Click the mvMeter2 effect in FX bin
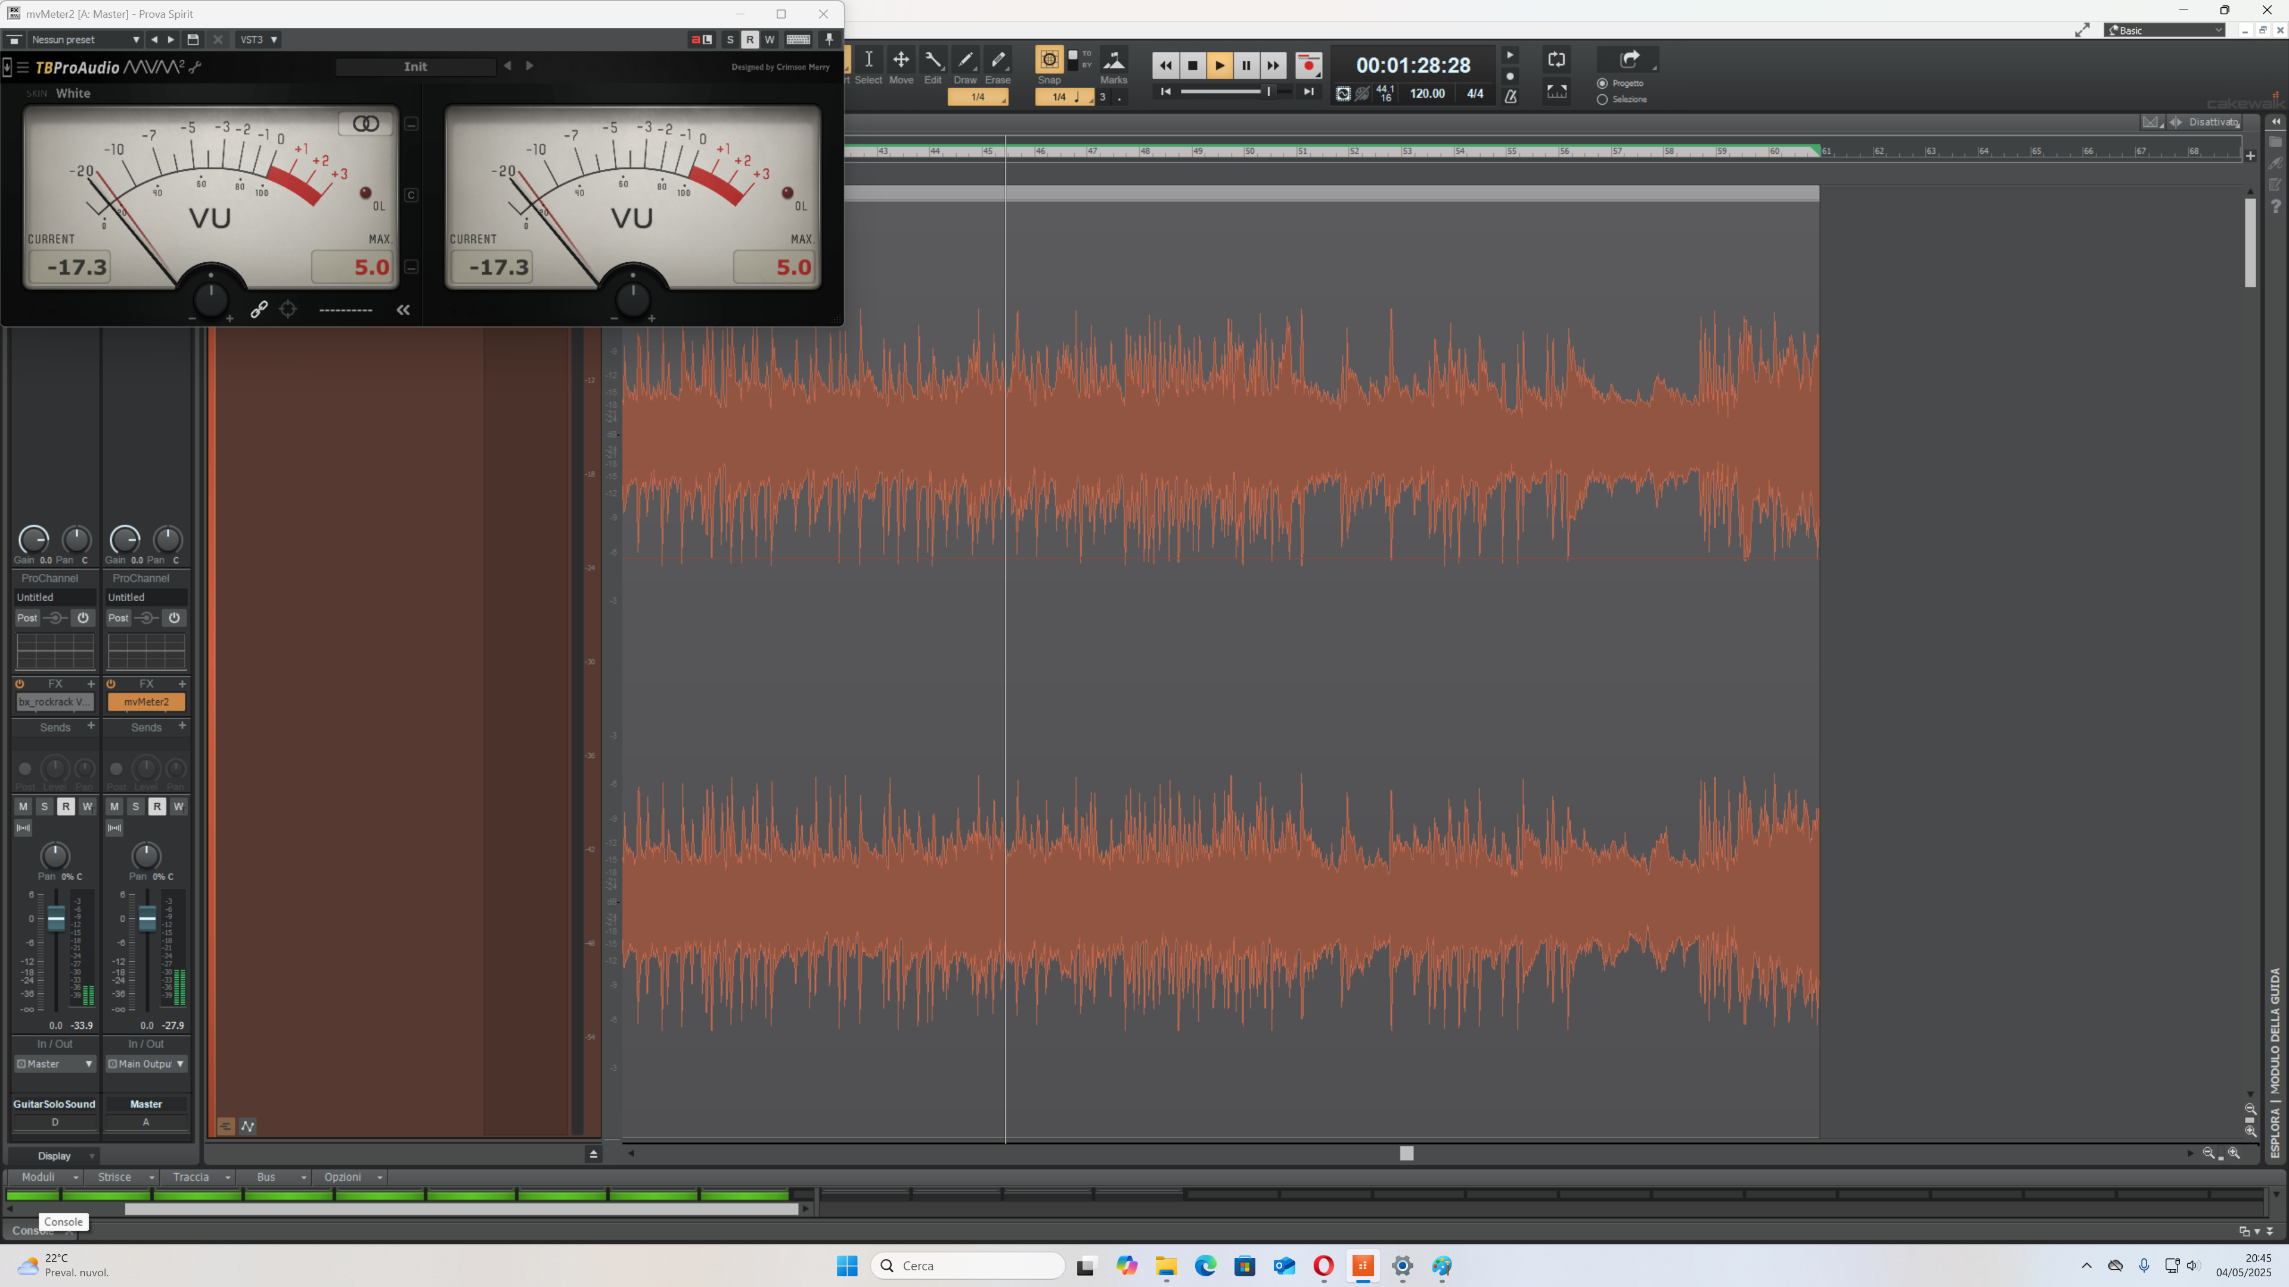Viewport: 2289px width, 1287px height. pos(145,702)
